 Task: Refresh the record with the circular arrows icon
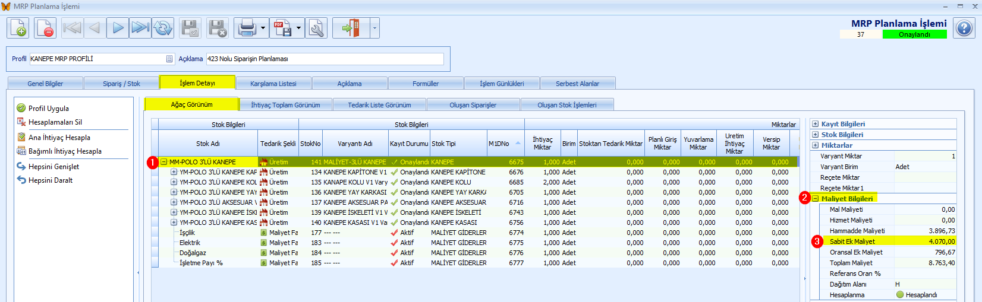coord(163,28)
